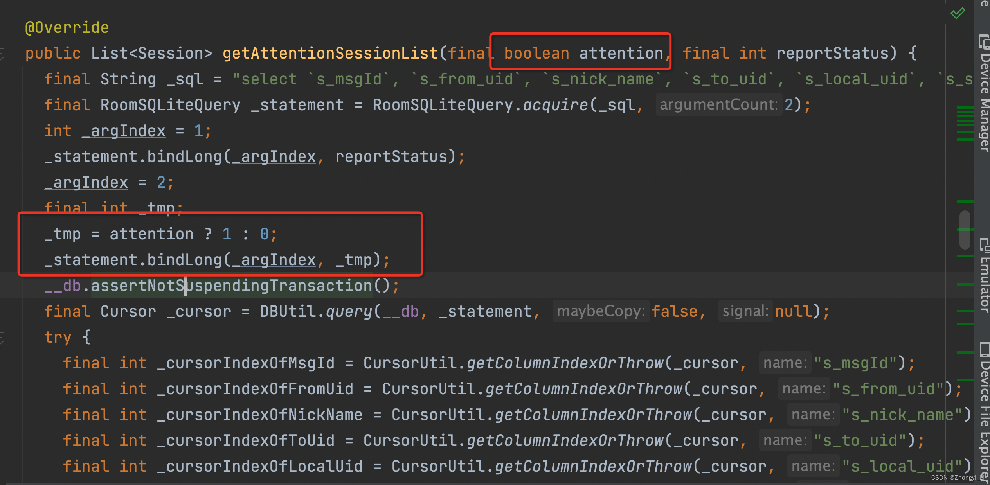Click the acquire method call

[x=555, y=105]
